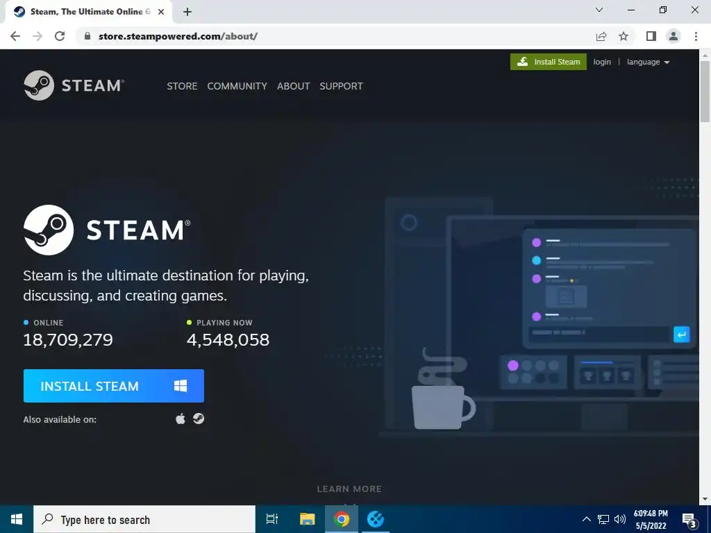
Task: Expand the language dropdown
Action: [x=648, y=62]
